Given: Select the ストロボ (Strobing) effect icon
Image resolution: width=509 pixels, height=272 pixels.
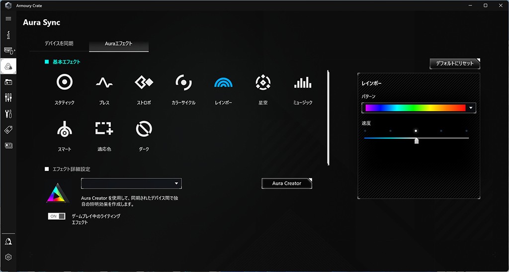Looking at the screenshot, I should pos(144,82).
